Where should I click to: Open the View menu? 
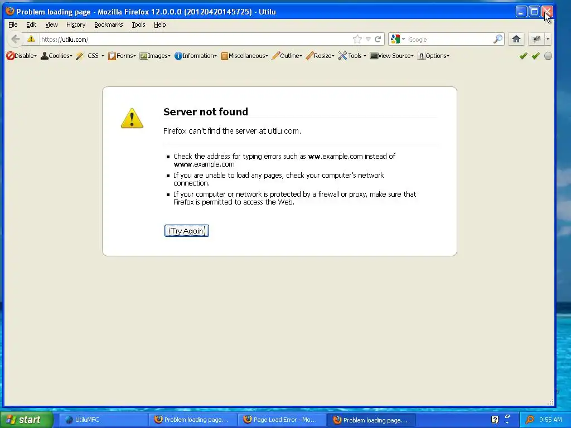point(51,25)
